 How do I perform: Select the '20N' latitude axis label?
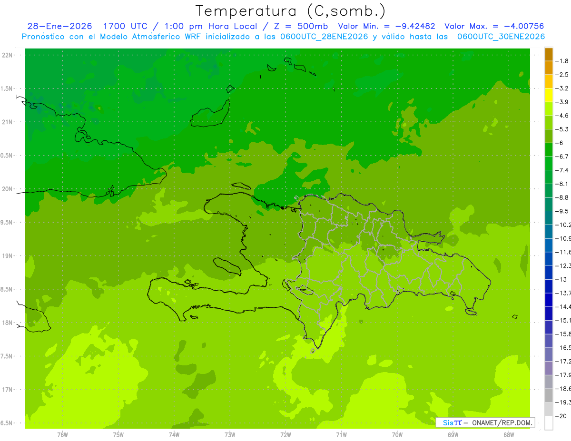coord(7,189)
